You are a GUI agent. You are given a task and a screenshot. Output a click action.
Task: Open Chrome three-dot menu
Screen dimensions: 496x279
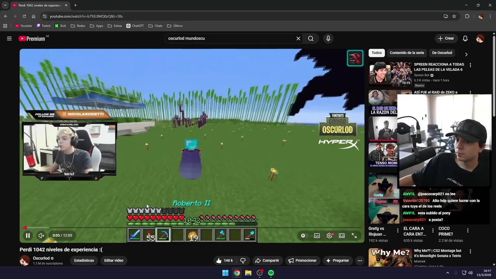(491, 16)
